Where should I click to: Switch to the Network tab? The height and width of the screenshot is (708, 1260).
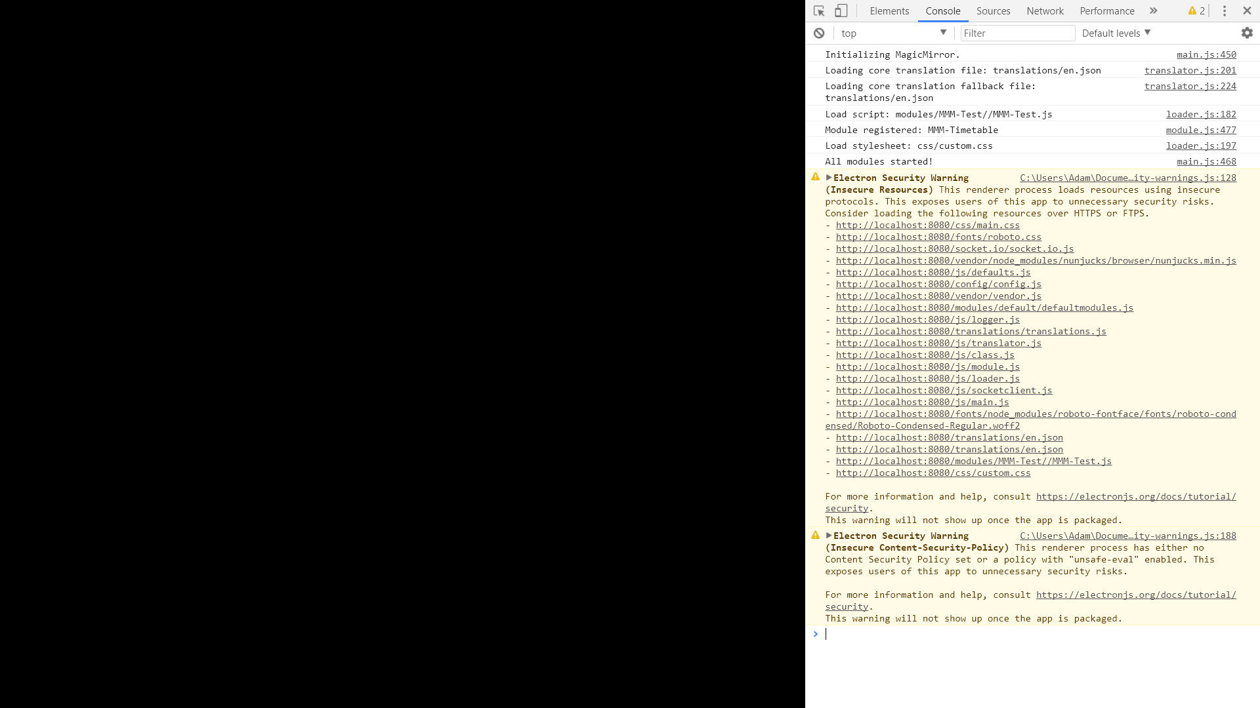pyautogui.click(x=1045, y=11)
